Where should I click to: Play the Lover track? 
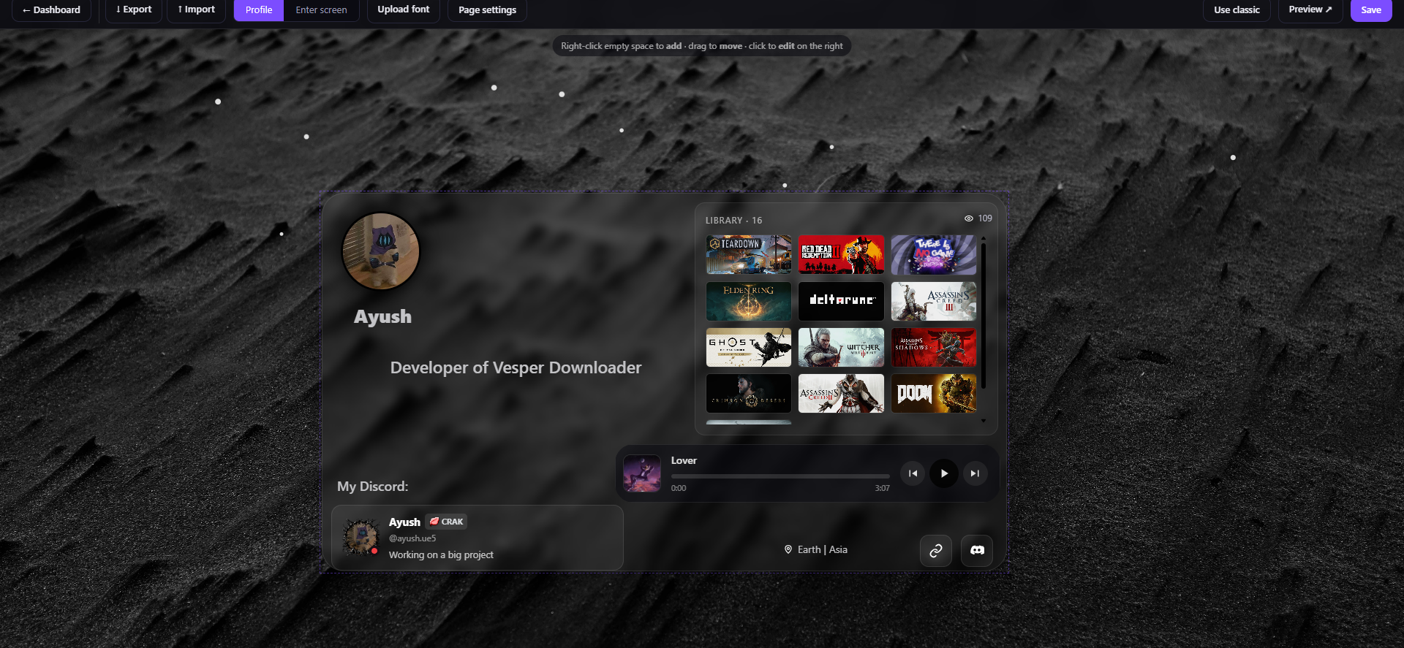tap(944, 473)
